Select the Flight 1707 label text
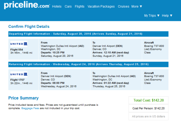 tap(17, 80)
